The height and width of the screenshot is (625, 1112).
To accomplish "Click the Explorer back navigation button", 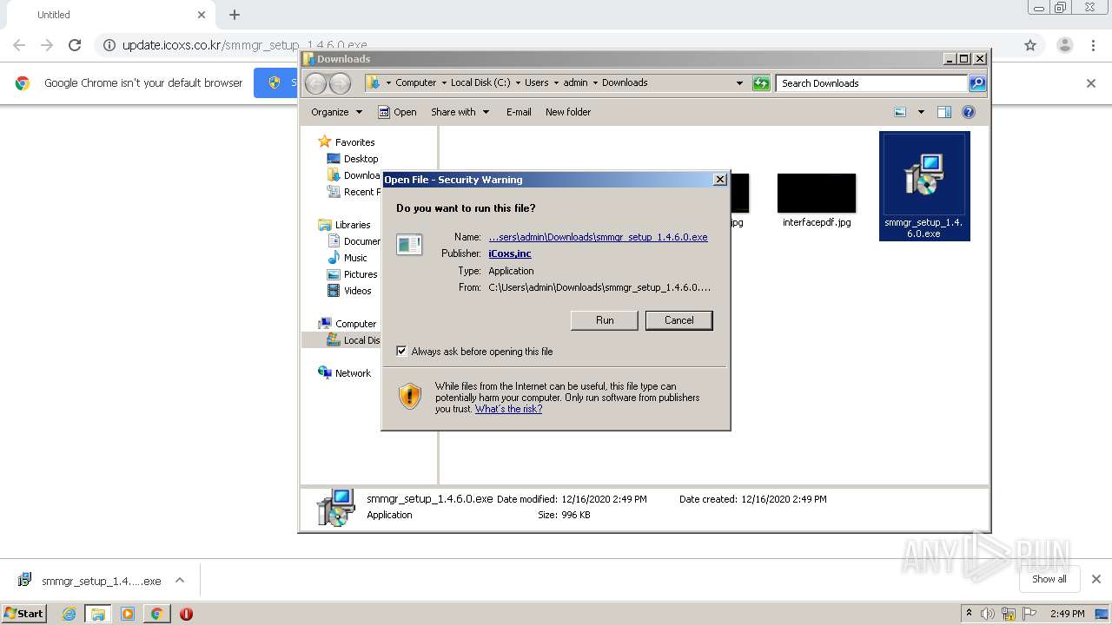I will (x=315, y=83).
